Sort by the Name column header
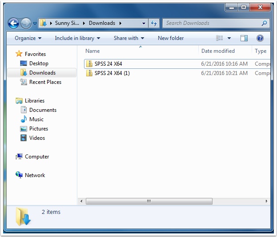The height and width of the screenshot is (237, 277). point(92,51)
